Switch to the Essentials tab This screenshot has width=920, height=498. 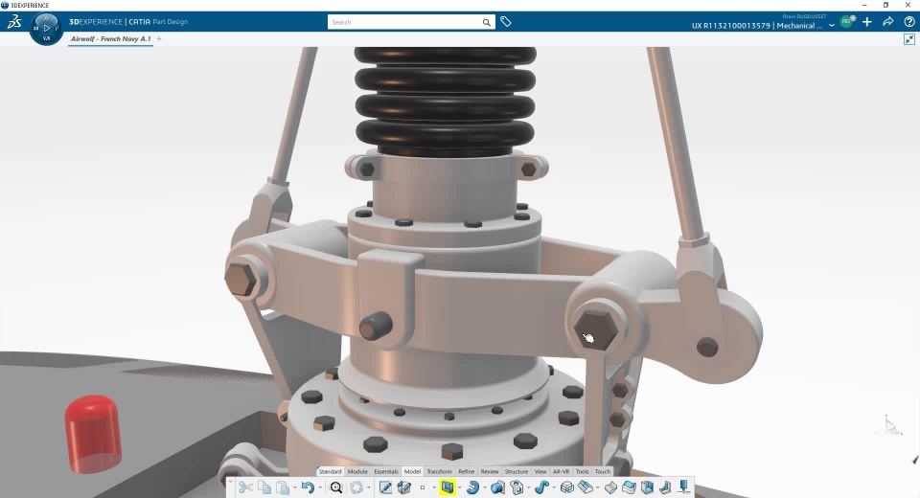tap(386, 471)
